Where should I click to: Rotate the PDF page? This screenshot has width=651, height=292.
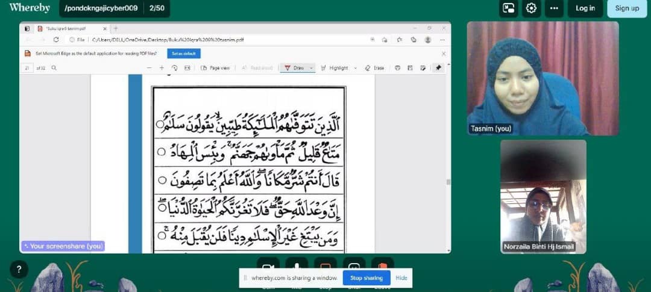pos(174,68)
